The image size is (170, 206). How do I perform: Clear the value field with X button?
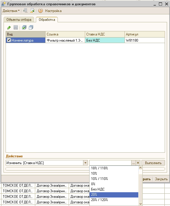click(x=138, y=163)
